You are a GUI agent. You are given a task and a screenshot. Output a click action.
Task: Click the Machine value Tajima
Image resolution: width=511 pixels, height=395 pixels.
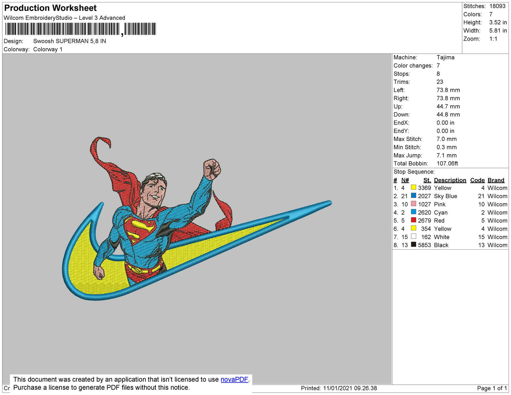445,57
